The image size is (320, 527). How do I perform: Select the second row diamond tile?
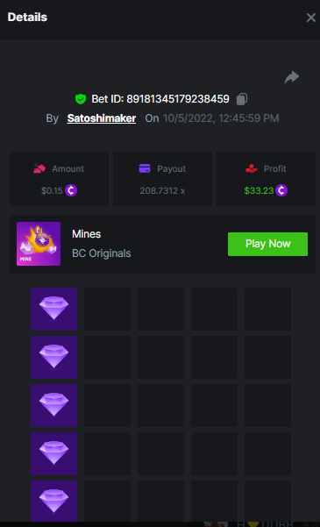click(x=53, y=357)
